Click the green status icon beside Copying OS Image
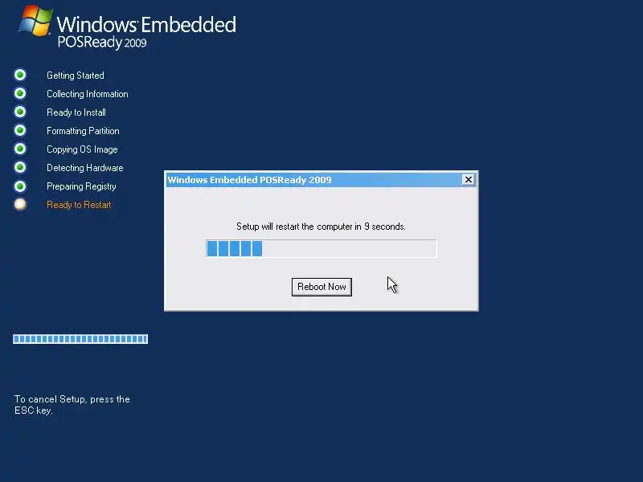 click(20, 149)
